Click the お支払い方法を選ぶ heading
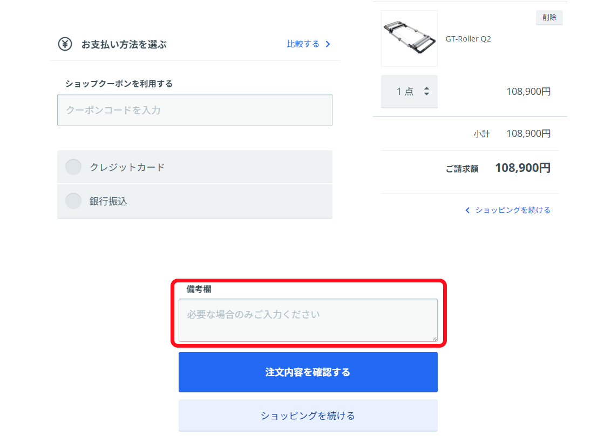This screenshot has height=436, width=598. (x=124, y=45)
